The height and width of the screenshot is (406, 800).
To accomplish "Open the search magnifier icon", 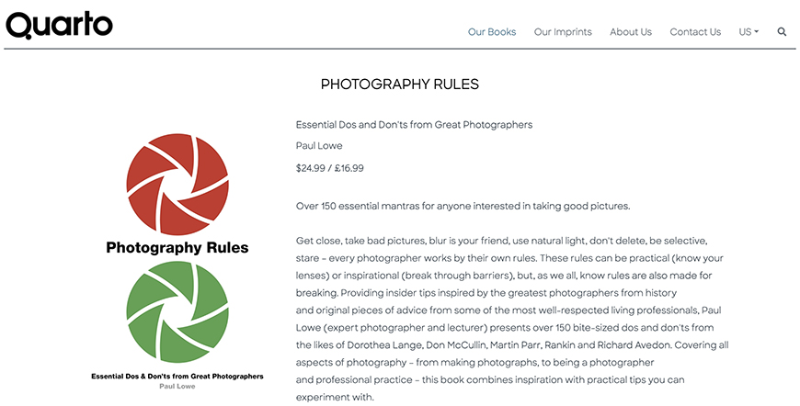I will [782, 31].
